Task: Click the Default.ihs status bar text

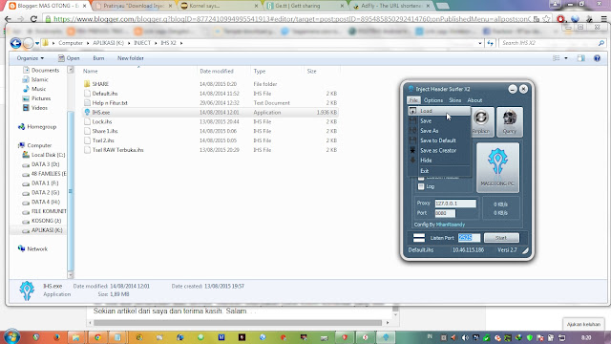Action: (420, 250)
